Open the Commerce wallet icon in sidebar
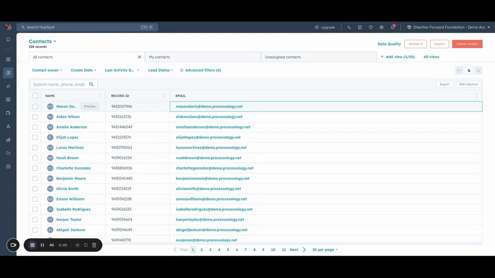The height and width of the screenshot is (278, 495). [x=8, y=113]
